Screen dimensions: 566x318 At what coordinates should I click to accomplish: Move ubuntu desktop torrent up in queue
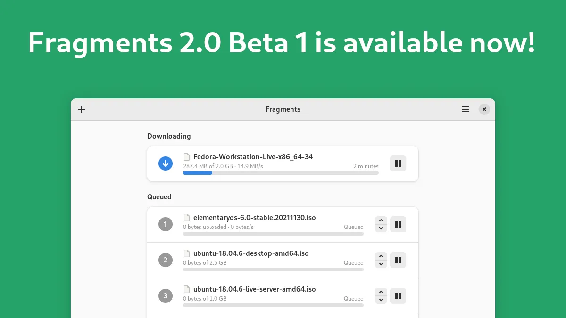click(381, 256)
